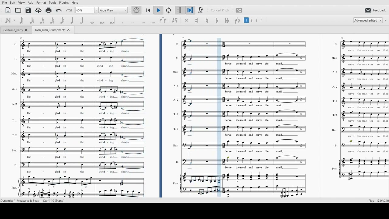
Task: Open the File menu
Action: (x=5, y=2)
